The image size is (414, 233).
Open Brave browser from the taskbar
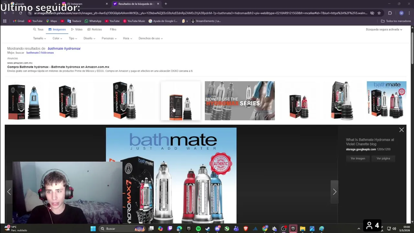click(x=246, y=229)
